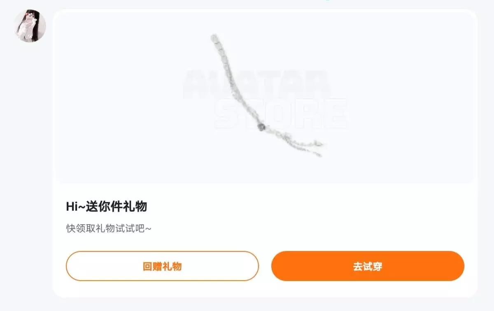Screen dimensions: 494x311
Task: Try on the gift with 去试穿
Action: (368, 266)
